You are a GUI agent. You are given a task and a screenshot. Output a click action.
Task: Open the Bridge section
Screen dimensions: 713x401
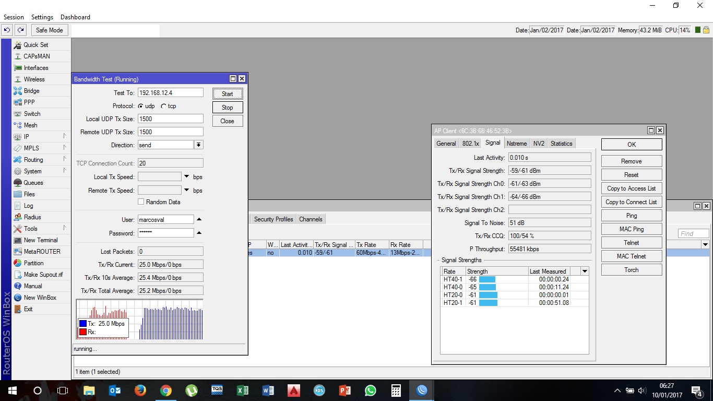[31, 91]
